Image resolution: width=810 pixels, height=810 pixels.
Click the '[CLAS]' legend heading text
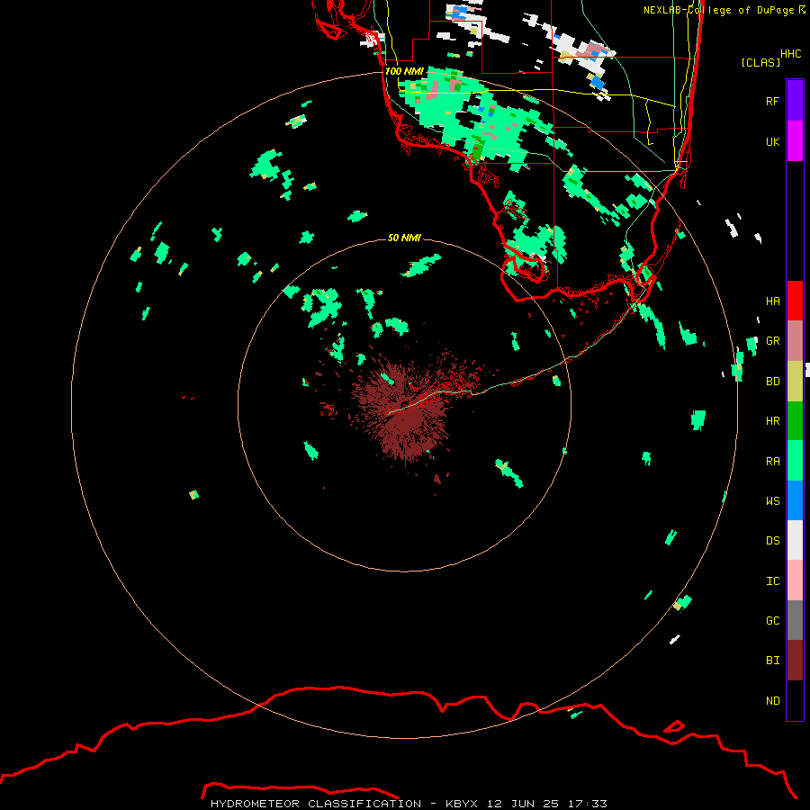760,62
